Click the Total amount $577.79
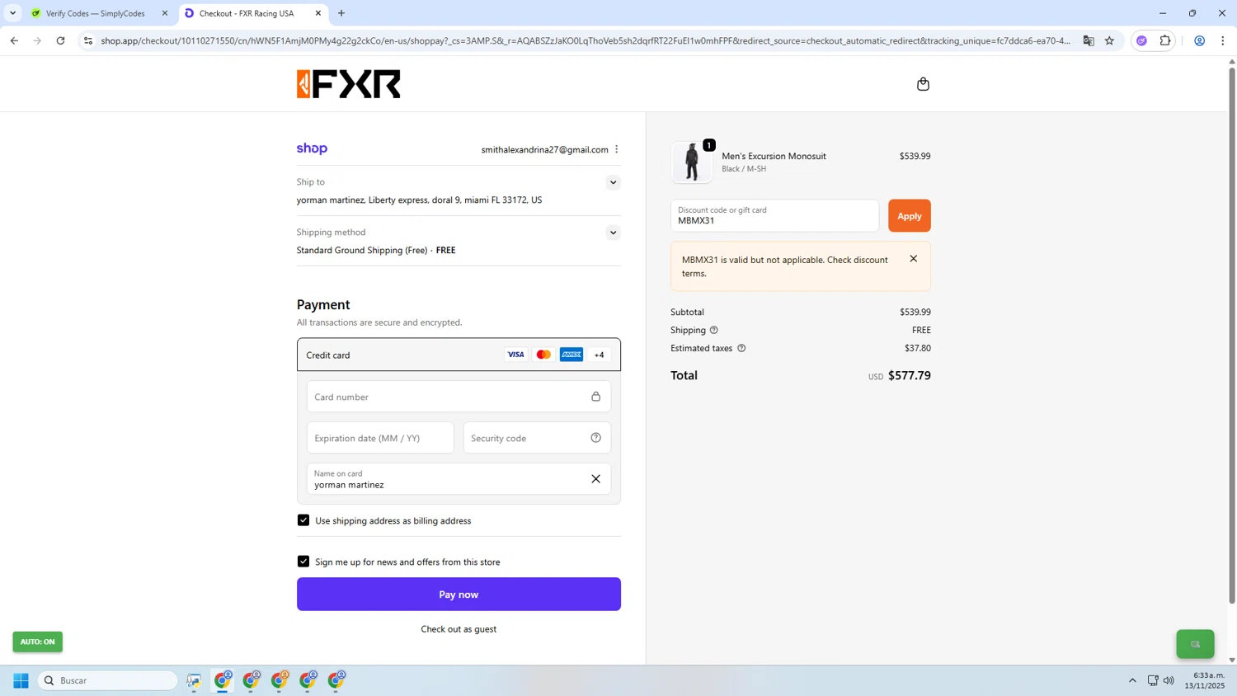Screen dimensions: 1237x696 coord(910,375)
